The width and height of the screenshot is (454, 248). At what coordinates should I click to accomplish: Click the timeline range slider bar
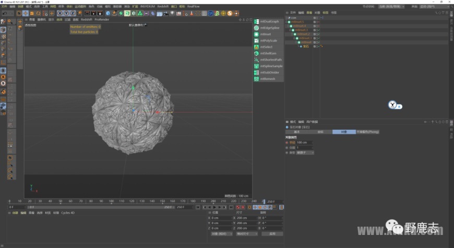click(x=101, y=207)
